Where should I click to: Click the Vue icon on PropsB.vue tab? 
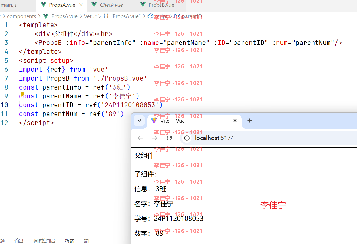(143, 5)
